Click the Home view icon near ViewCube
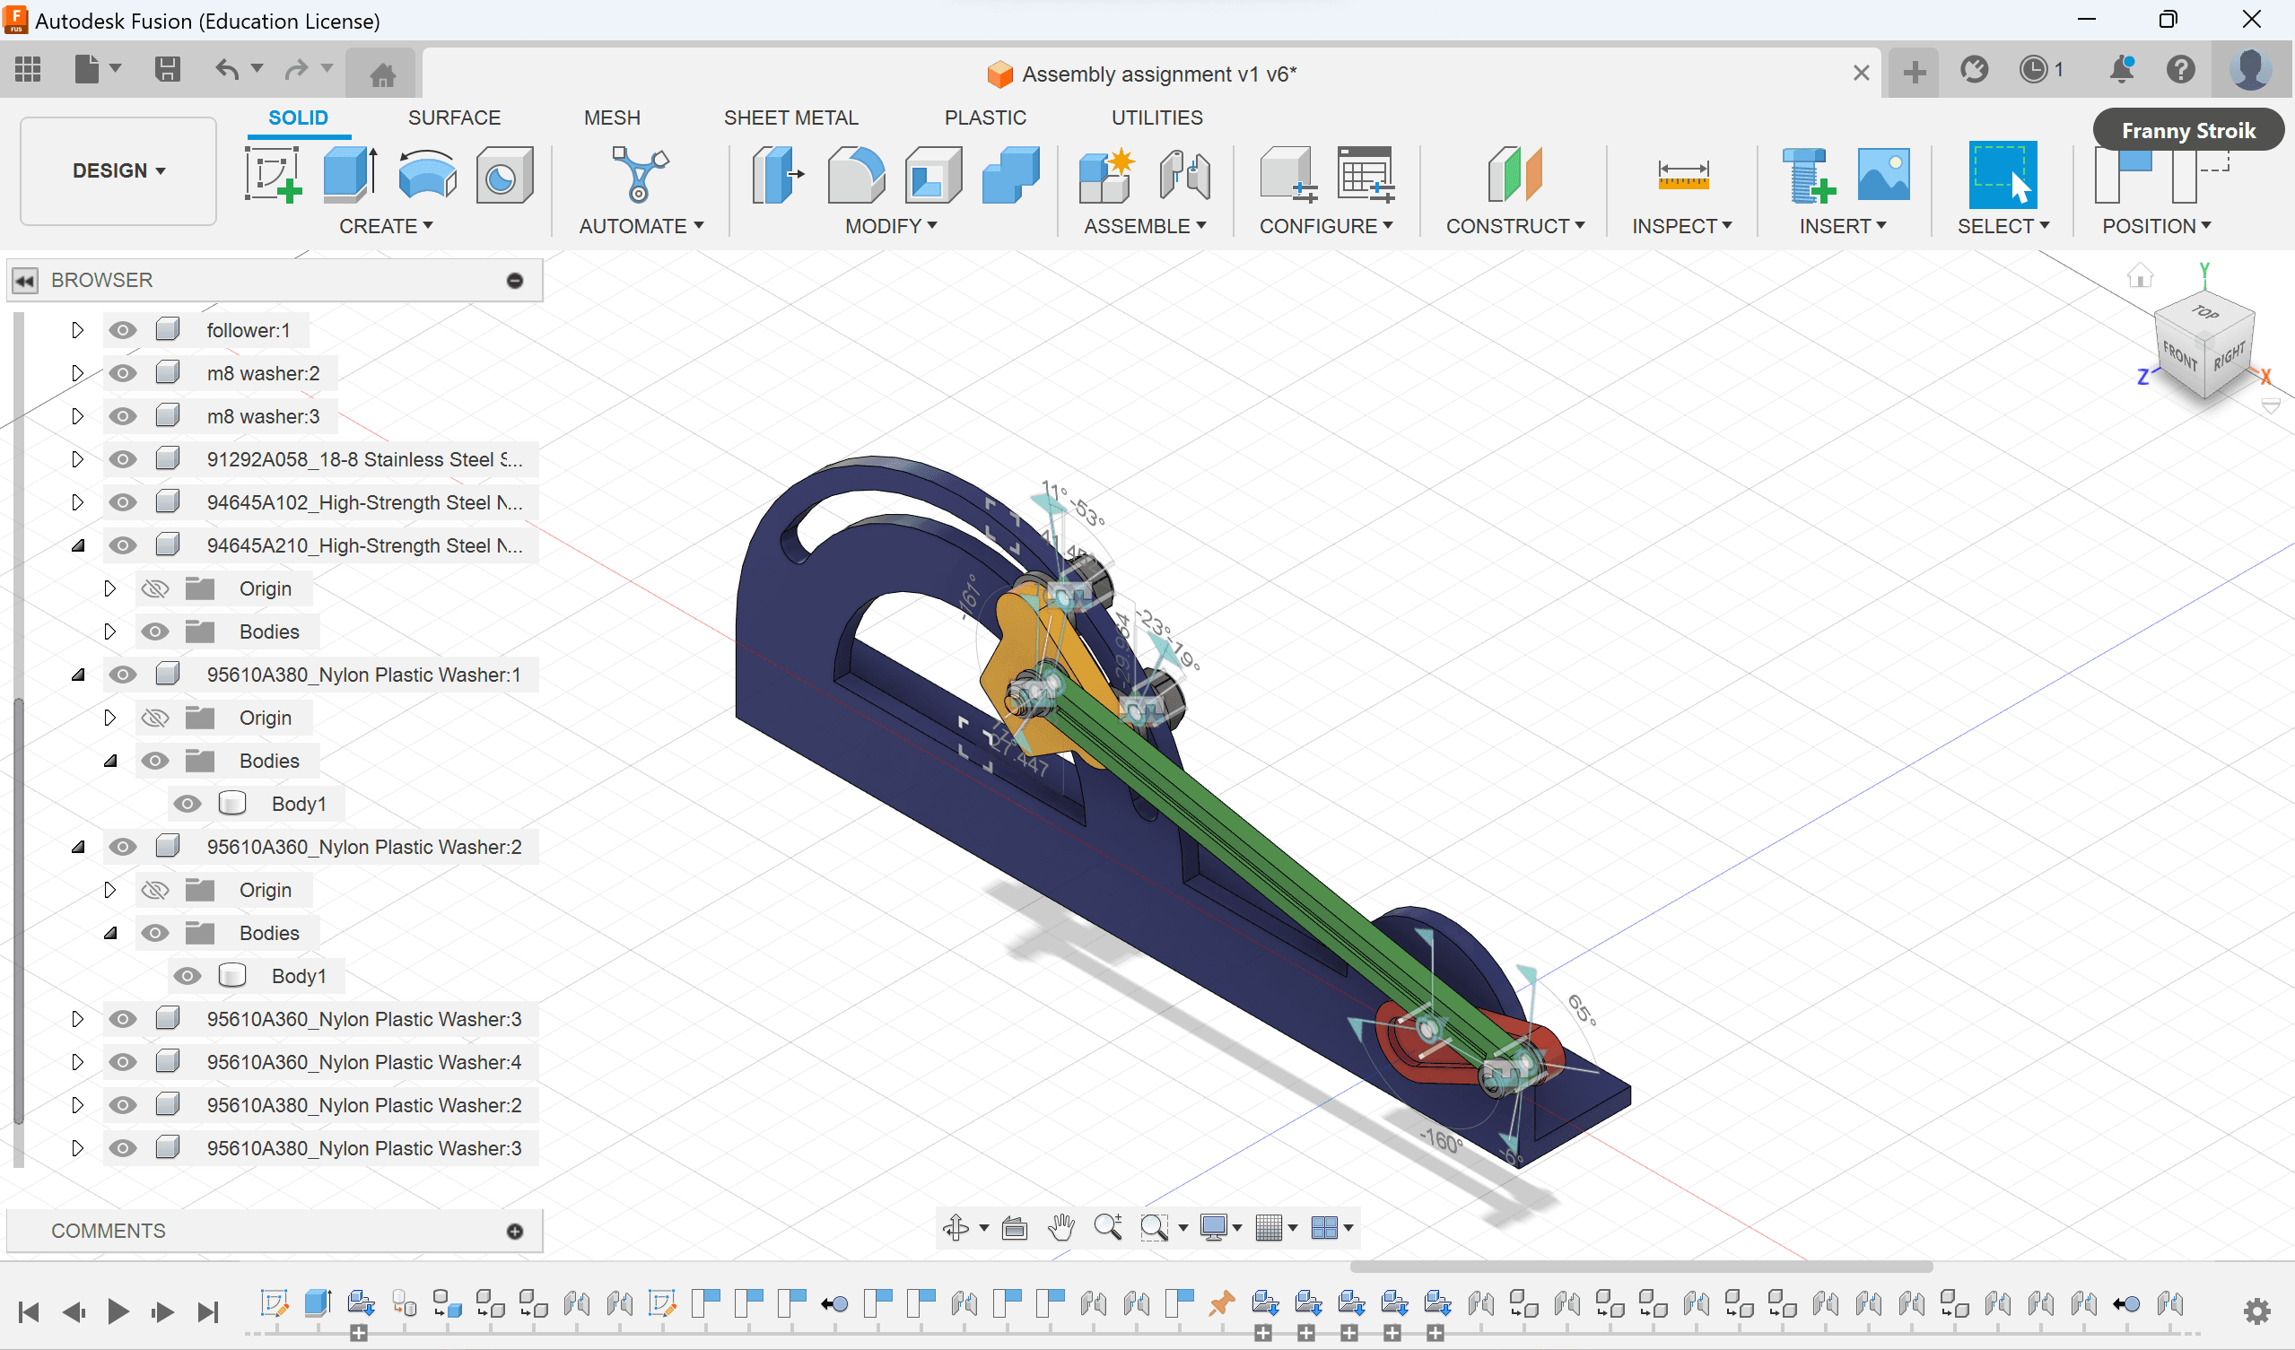The image size is (2295, 1350). 2140,275
